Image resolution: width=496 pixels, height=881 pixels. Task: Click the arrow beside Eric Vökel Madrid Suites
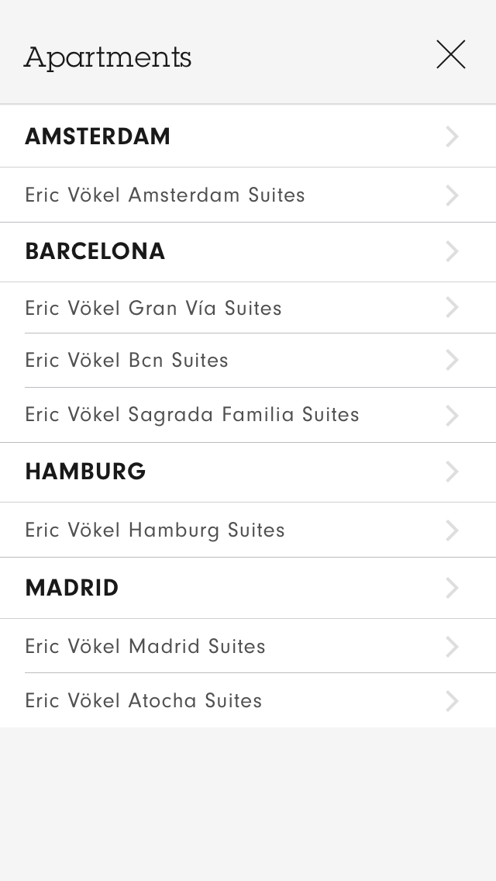pyautogui.click(x=452, y=647)
